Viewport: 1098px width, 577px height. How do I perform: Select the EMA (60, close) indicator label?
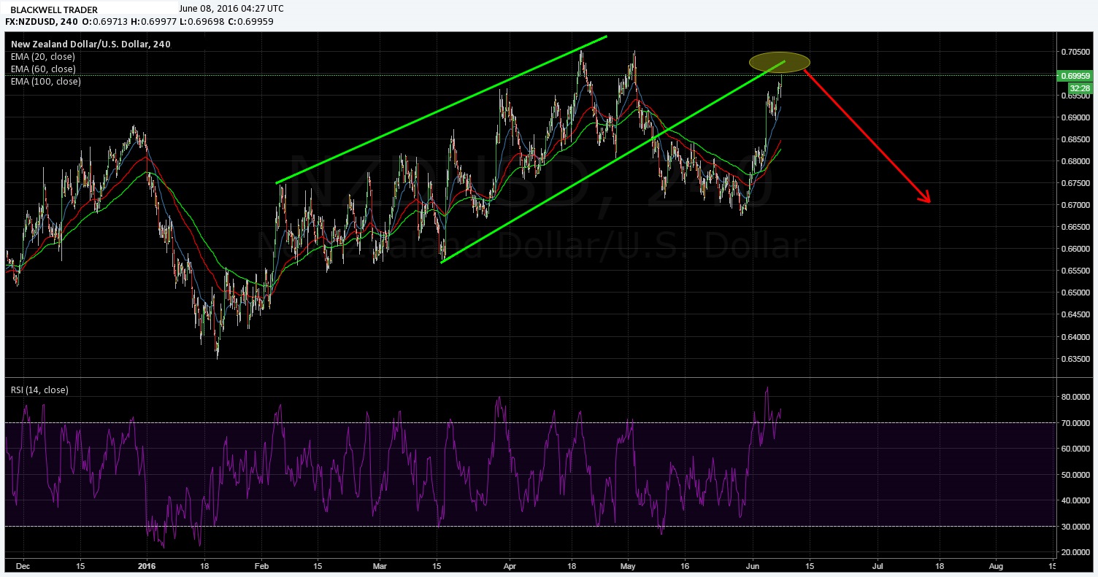42,69
